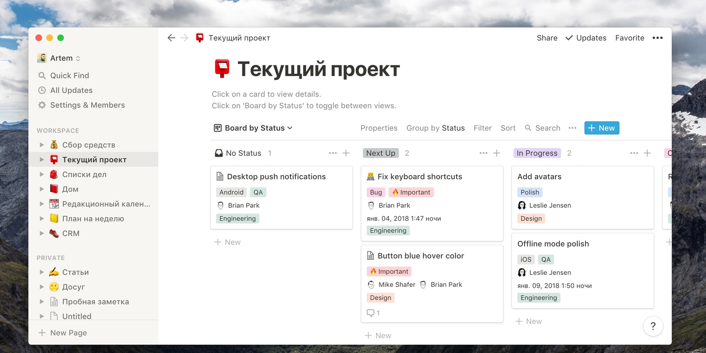
Task: Open the Artem workspace switcher
Action: [59, 58]
